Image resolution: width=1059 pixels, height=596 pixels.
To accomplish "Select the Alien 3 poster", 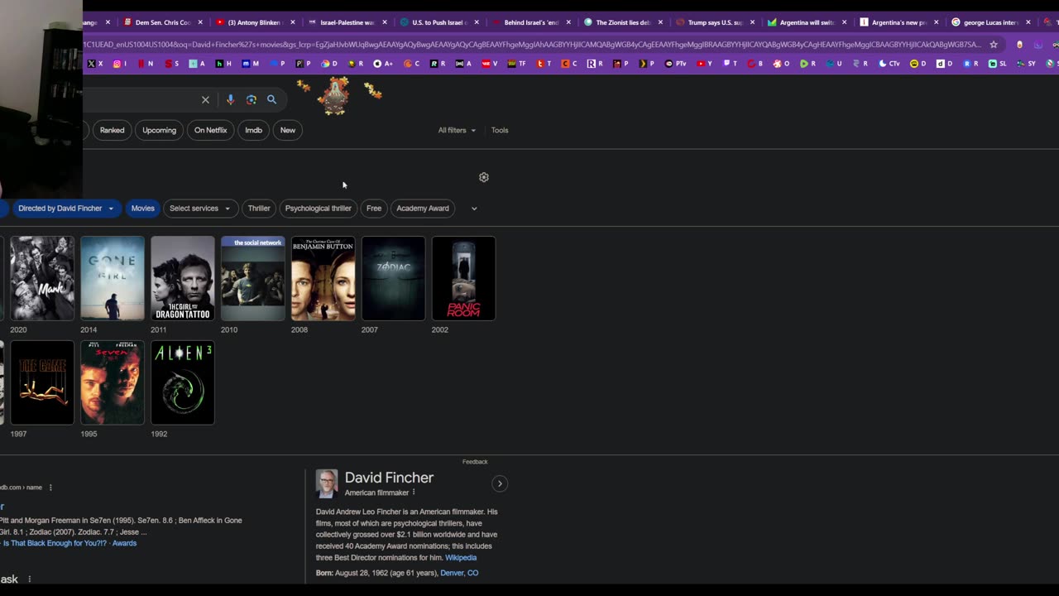I will pos(183,382).
